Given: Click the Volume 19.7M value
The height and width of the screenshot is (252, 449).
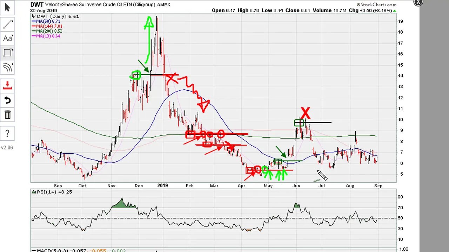Looking at the screenshot, I should 329,10.
